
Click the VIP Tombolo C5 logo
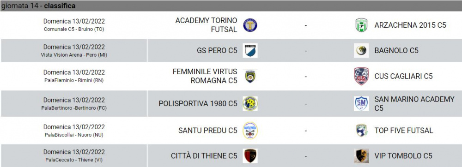click(x=361, y=156)
